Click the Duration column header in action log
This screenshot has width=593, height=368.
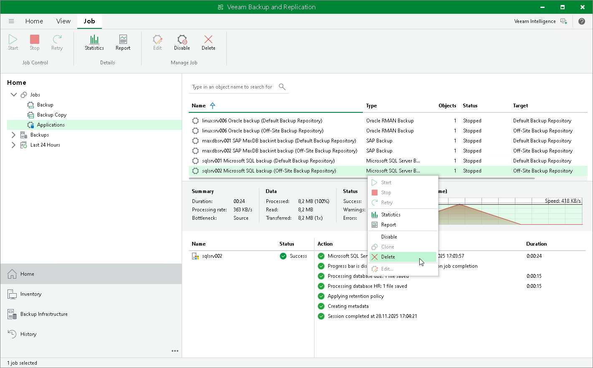(x=537, y=244)
